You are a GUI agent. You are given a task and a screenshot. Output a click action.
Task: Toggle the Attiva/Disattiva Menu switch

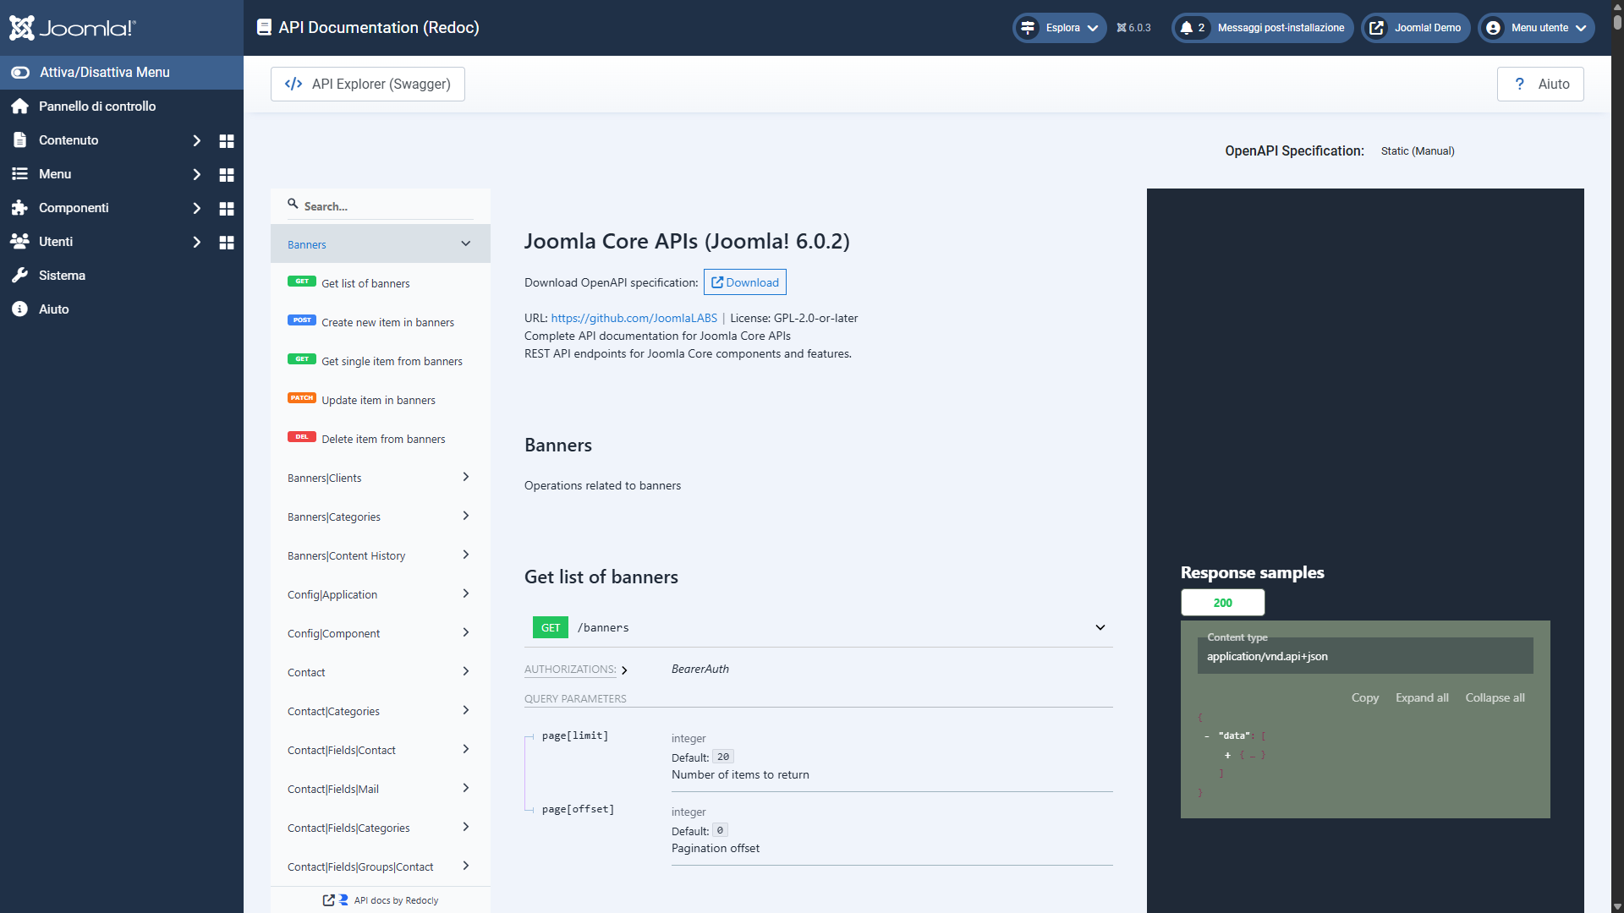pyautogui.click(x=19, y=72)
